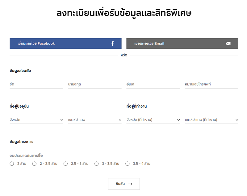Image resolution: width=247 pixels, height=196 pixels.
Task: Click the Facebook 'f' logo icon
Action: [x=112, y=44]
